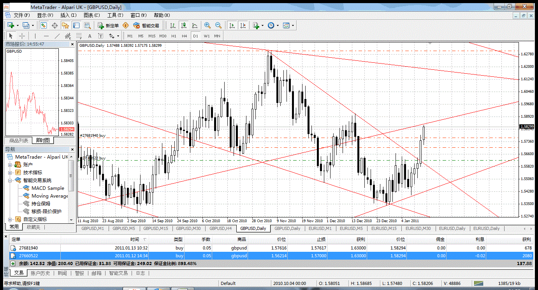Viewport: 538px width, 290px height.
Task: Switch to the GBPUSD,H4 chart tab
Action: 220,228
